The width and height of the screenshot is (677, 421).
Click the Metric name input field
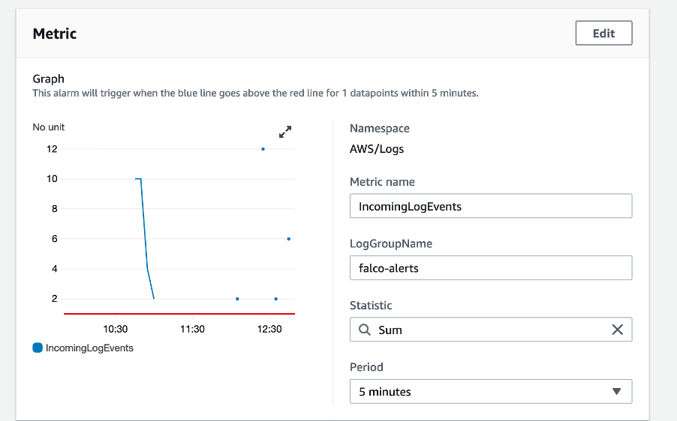491,206
